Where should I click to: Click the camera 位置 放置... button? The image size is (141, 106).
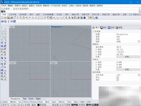click(x=128, y=57)
